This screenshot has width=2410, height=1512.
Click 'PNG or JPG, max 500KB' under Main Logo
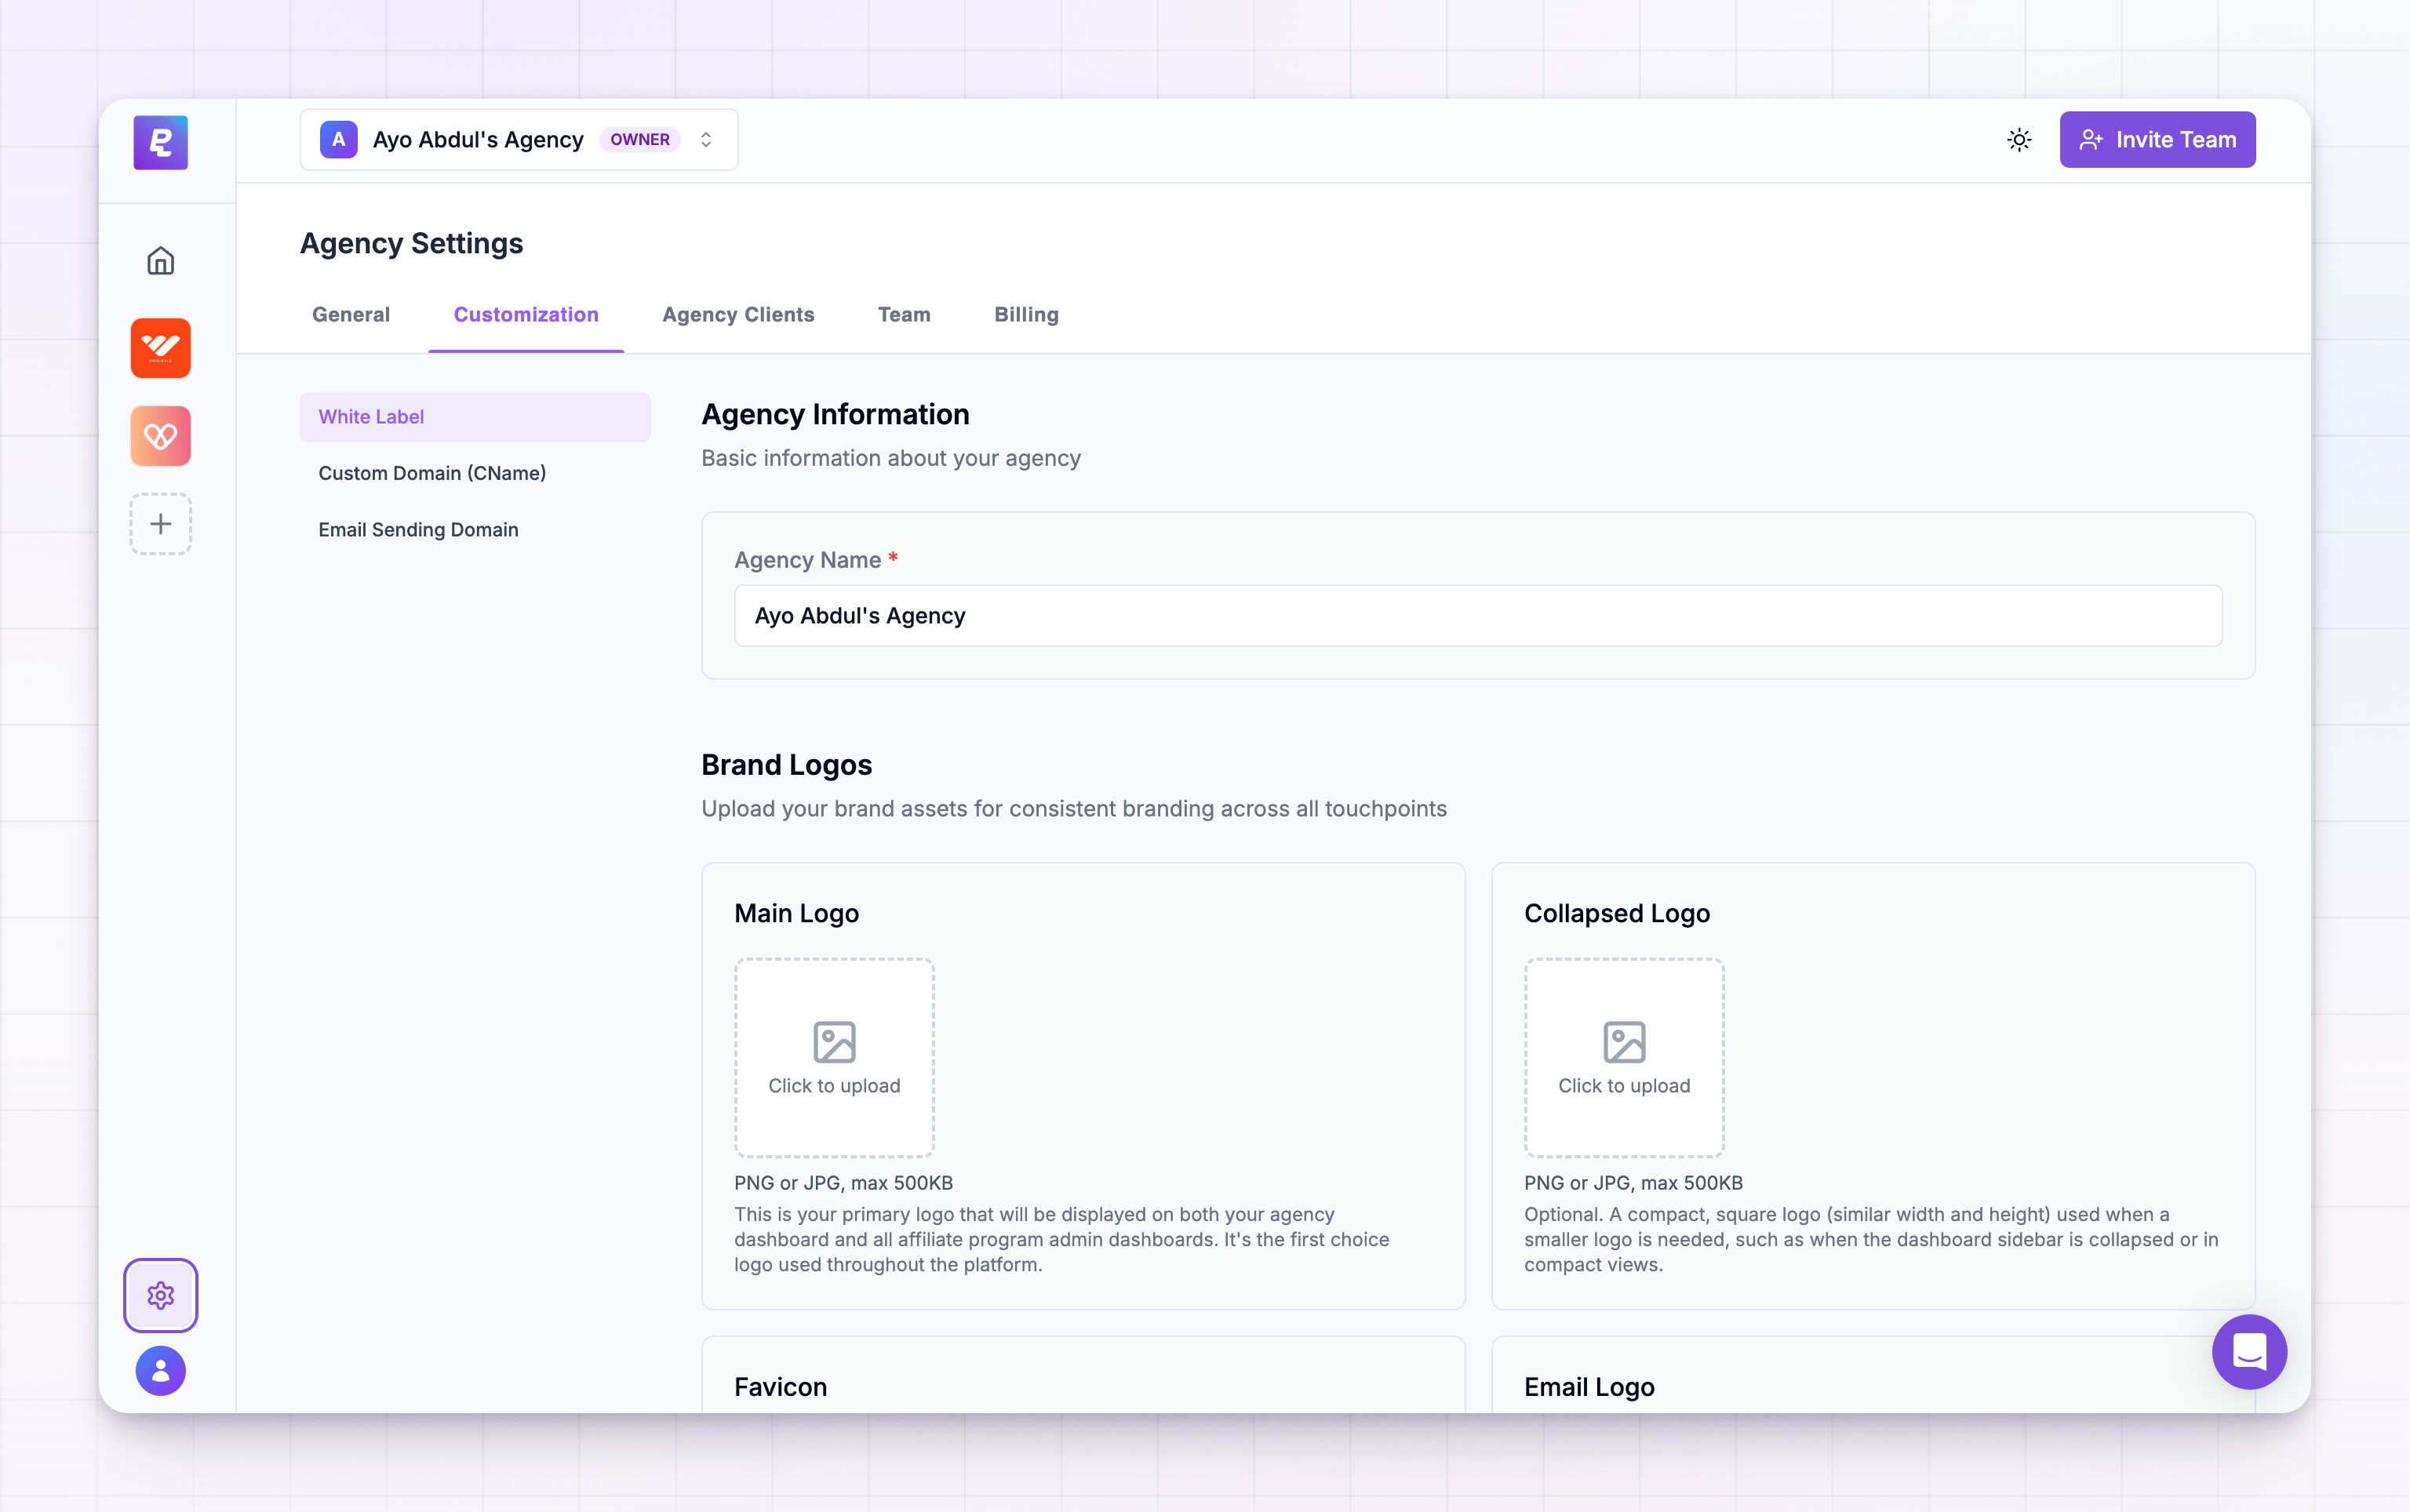[843, 1183]
